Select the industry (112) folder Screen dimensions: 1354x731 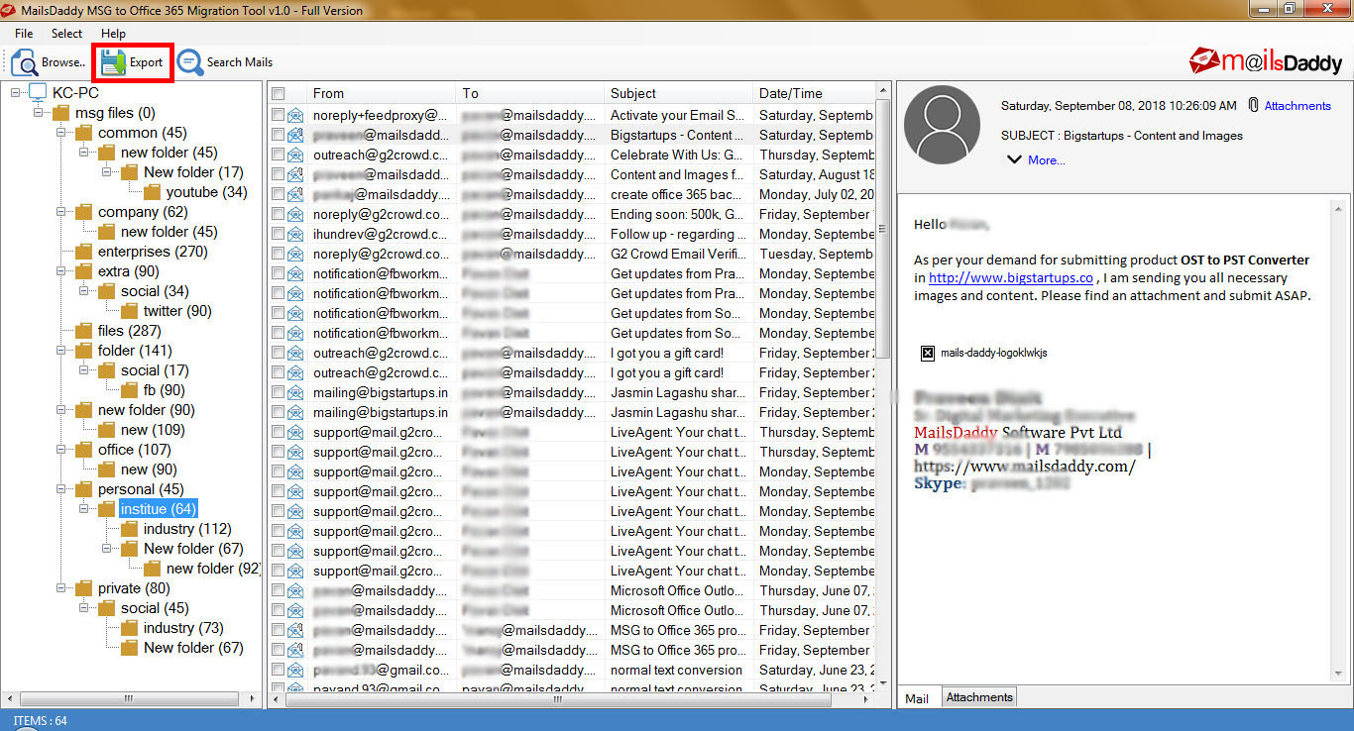(187, 529)
